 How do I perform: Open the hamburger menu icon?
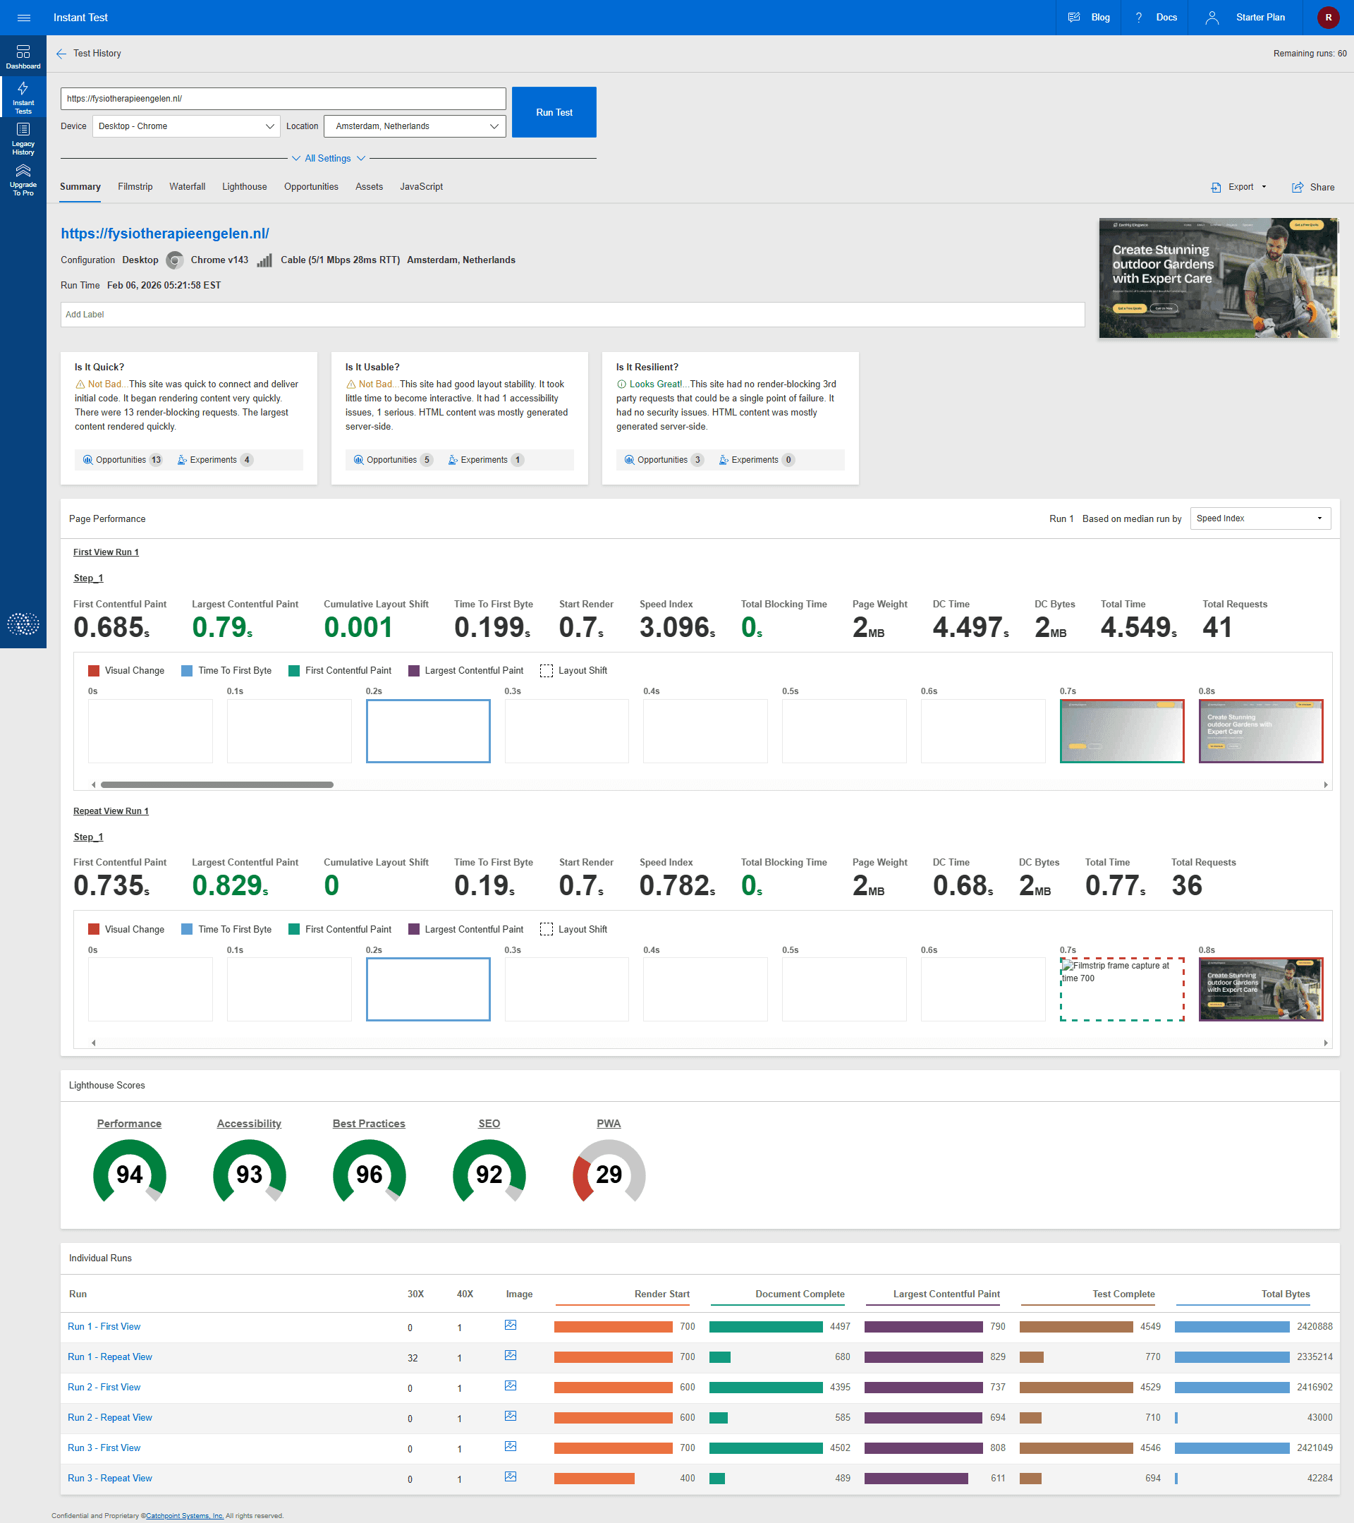[x=24, y=17]
